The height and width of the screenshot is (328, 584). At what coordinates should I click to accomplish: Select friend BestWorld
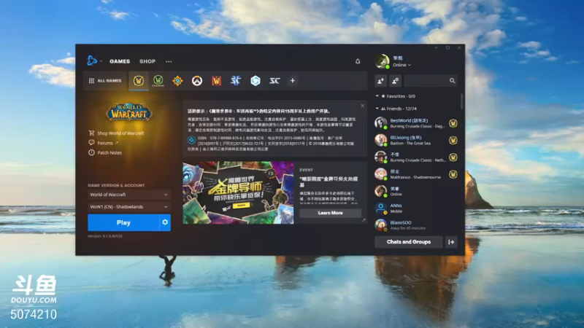coord(415,123)
